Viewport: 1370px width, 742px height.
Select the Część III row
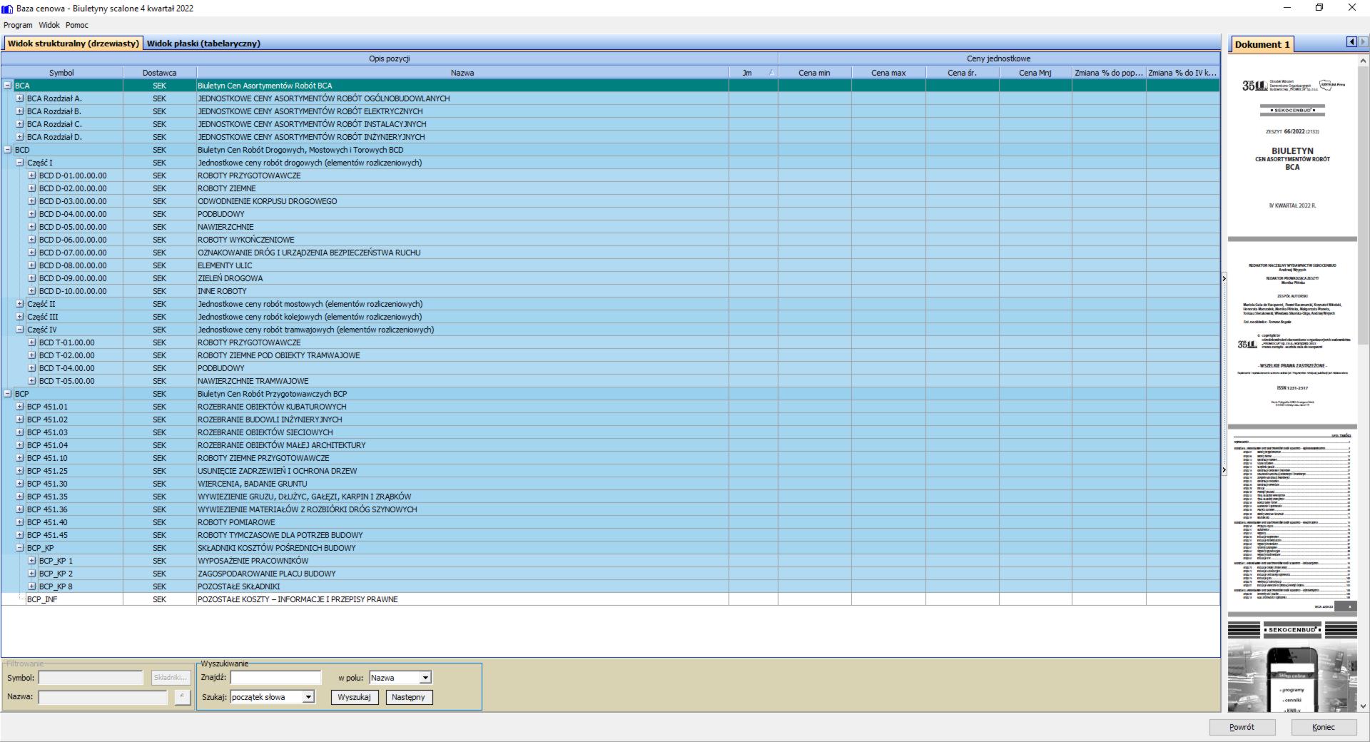[x=610, y=317]
